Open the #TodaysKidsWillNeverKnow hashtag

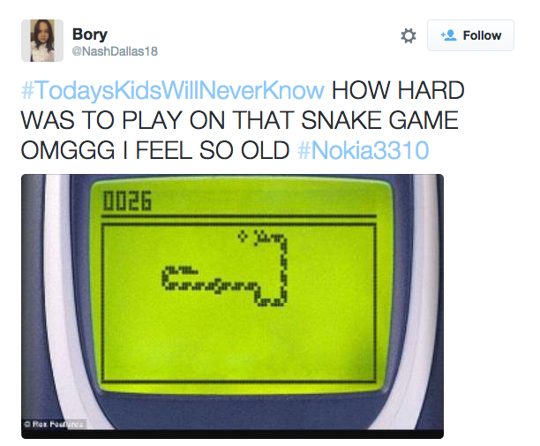(173, 90)
